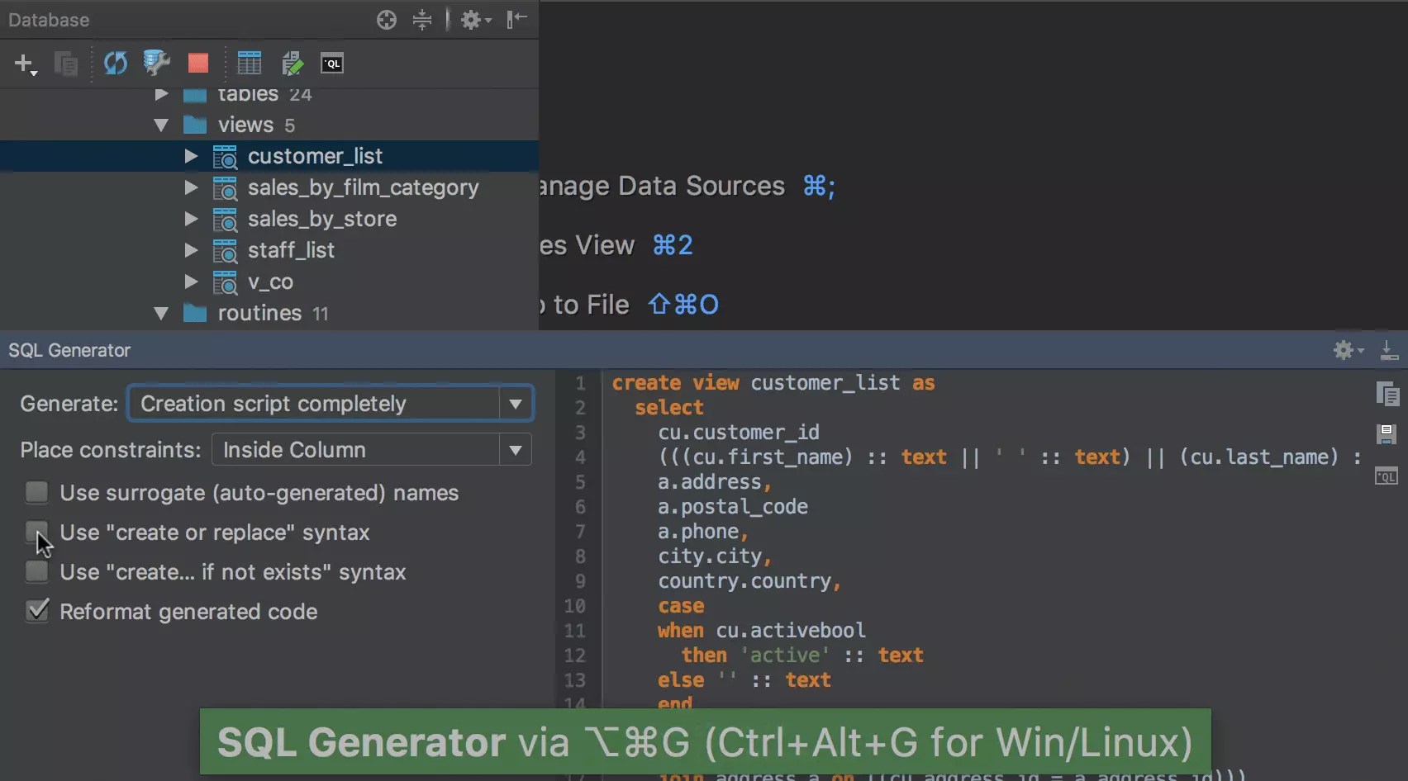Open the table data editor icon
This screenshot has height=781, width=1408.
[x=250, y=63]
